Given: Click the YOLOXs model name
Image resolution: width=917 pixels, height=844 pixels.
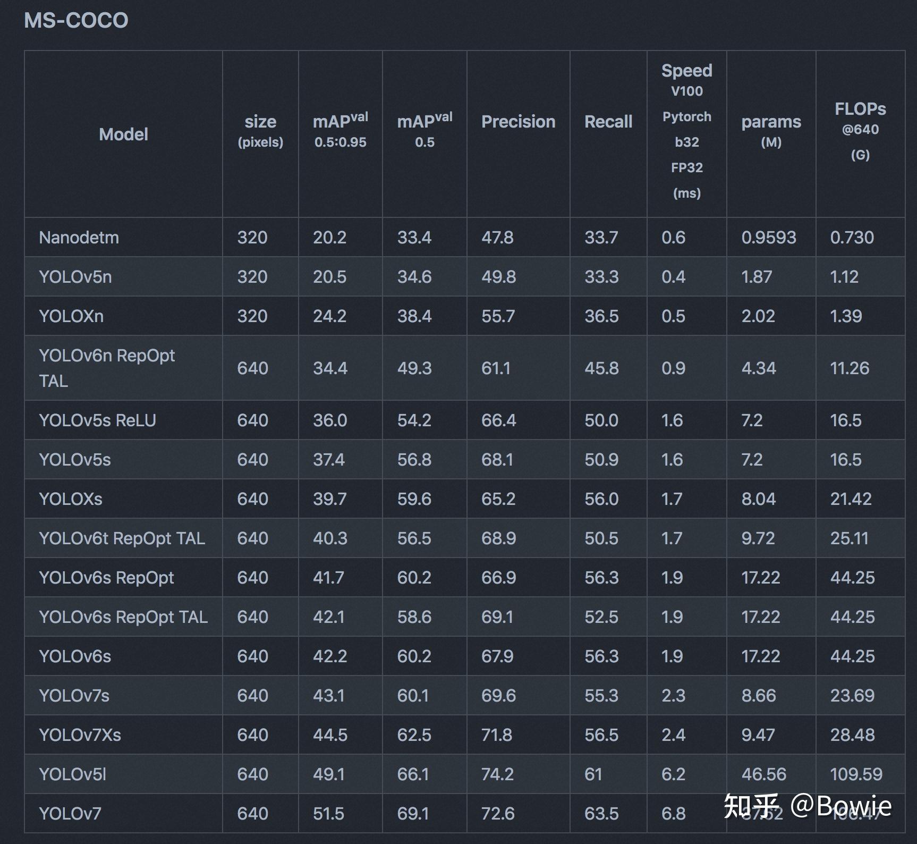Looking at the screenshot, I should pyautogui.click(x=71, y=499).
